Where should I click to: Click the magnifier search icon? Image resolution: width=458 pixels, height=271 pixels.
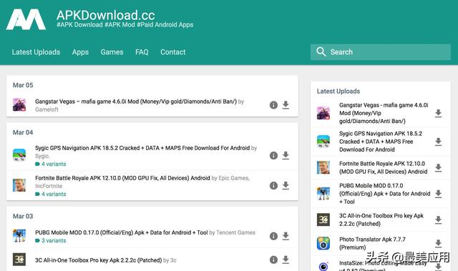321,51
